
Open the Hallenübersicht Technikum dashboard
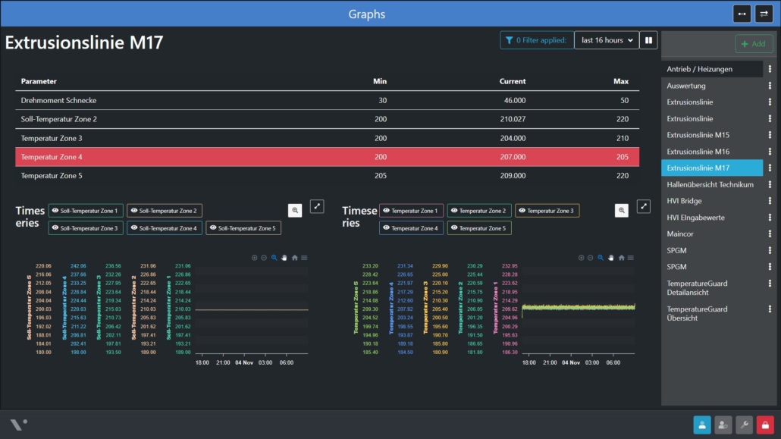tap(710, 184)
